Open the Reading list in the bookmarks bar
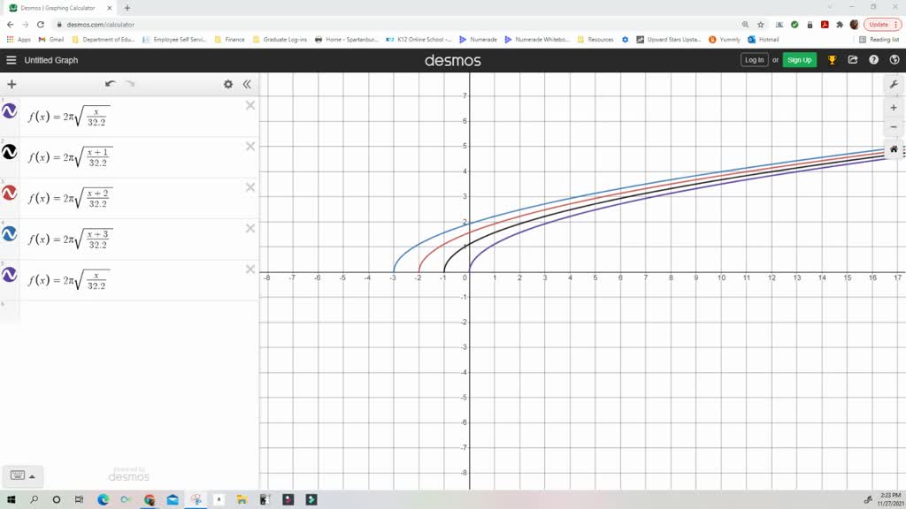Viewport: 906px width, 509px height. tap(882, 39)
